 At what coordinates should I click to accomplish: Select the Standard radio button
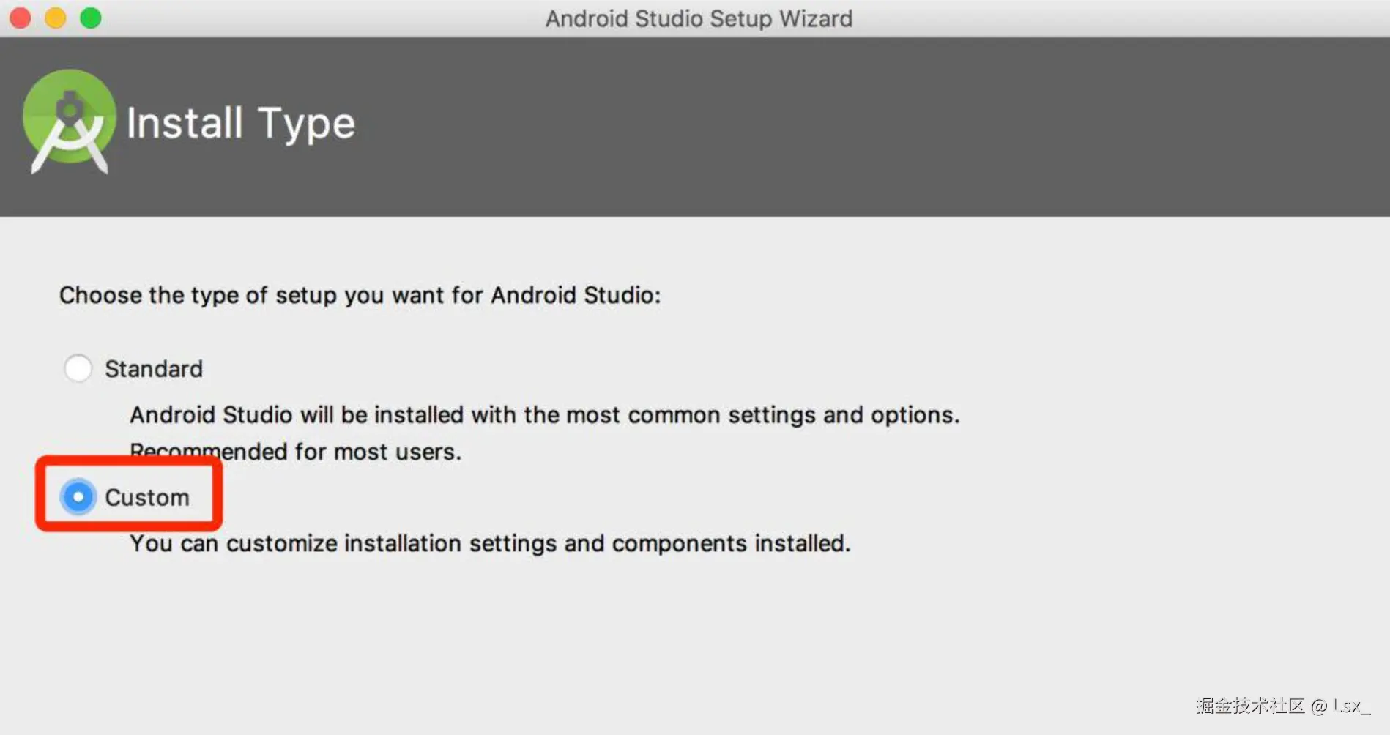tap(78, 368)
